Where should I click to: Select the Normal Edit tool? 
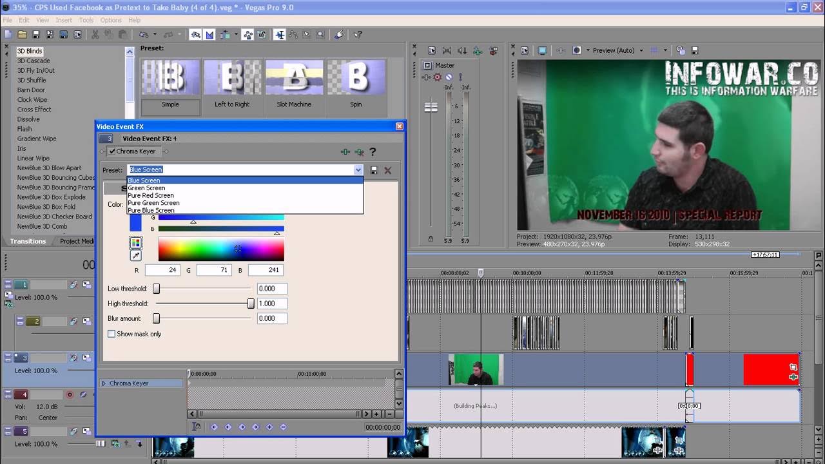pos(280,35)
